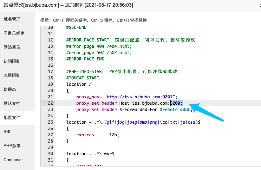
Task: Click 'location ~ .*\.war$' line
Action: click(90, 154)
